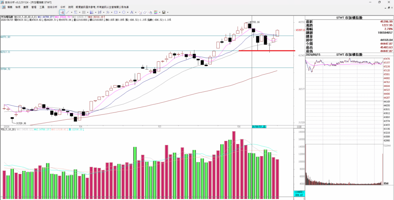Minimize the inner chart child window

[385, 7]
